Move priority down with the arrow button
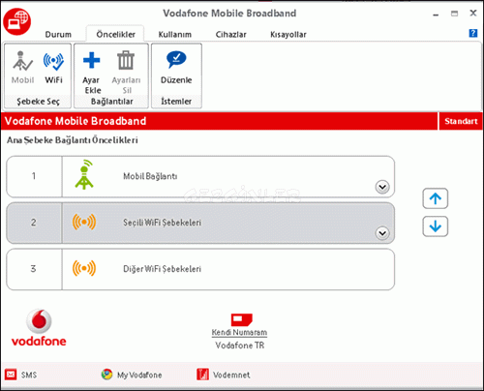The width and height of the screenshot is (484, 391). [x=436, y=226]
